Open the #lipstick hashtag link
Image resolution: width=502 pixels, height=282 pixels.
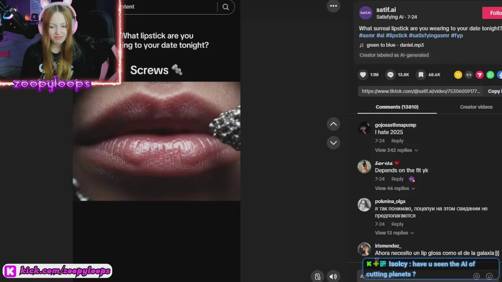[x=397, y=35]
